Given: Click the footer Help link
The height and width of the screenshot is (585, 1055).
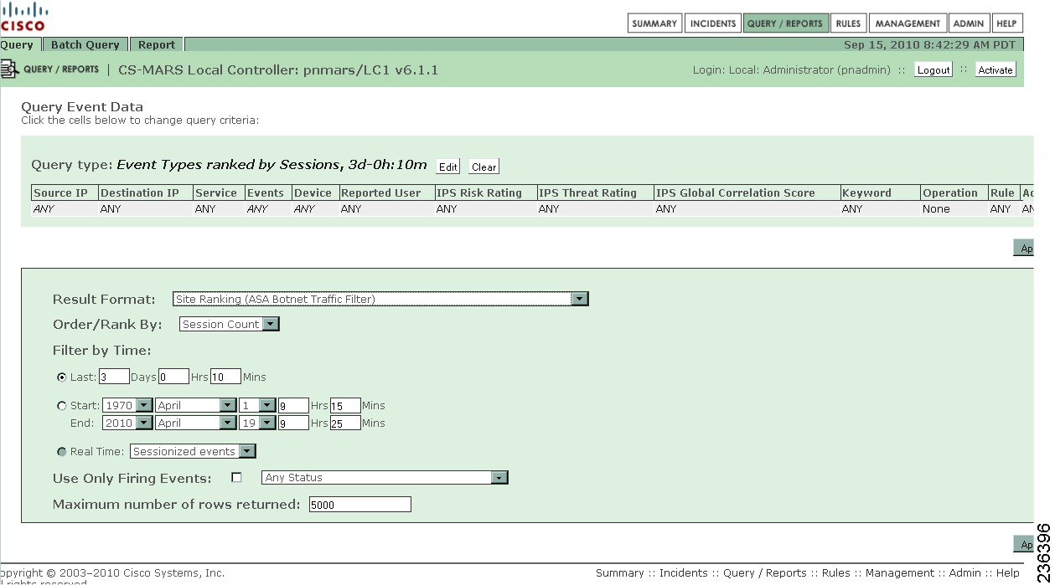Looking at the screenshot, I should pyautogui.click(x=1008, y=573).
